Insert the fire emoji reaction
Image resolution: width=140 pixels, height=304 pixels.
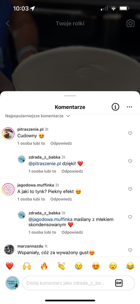coord(44,266)
